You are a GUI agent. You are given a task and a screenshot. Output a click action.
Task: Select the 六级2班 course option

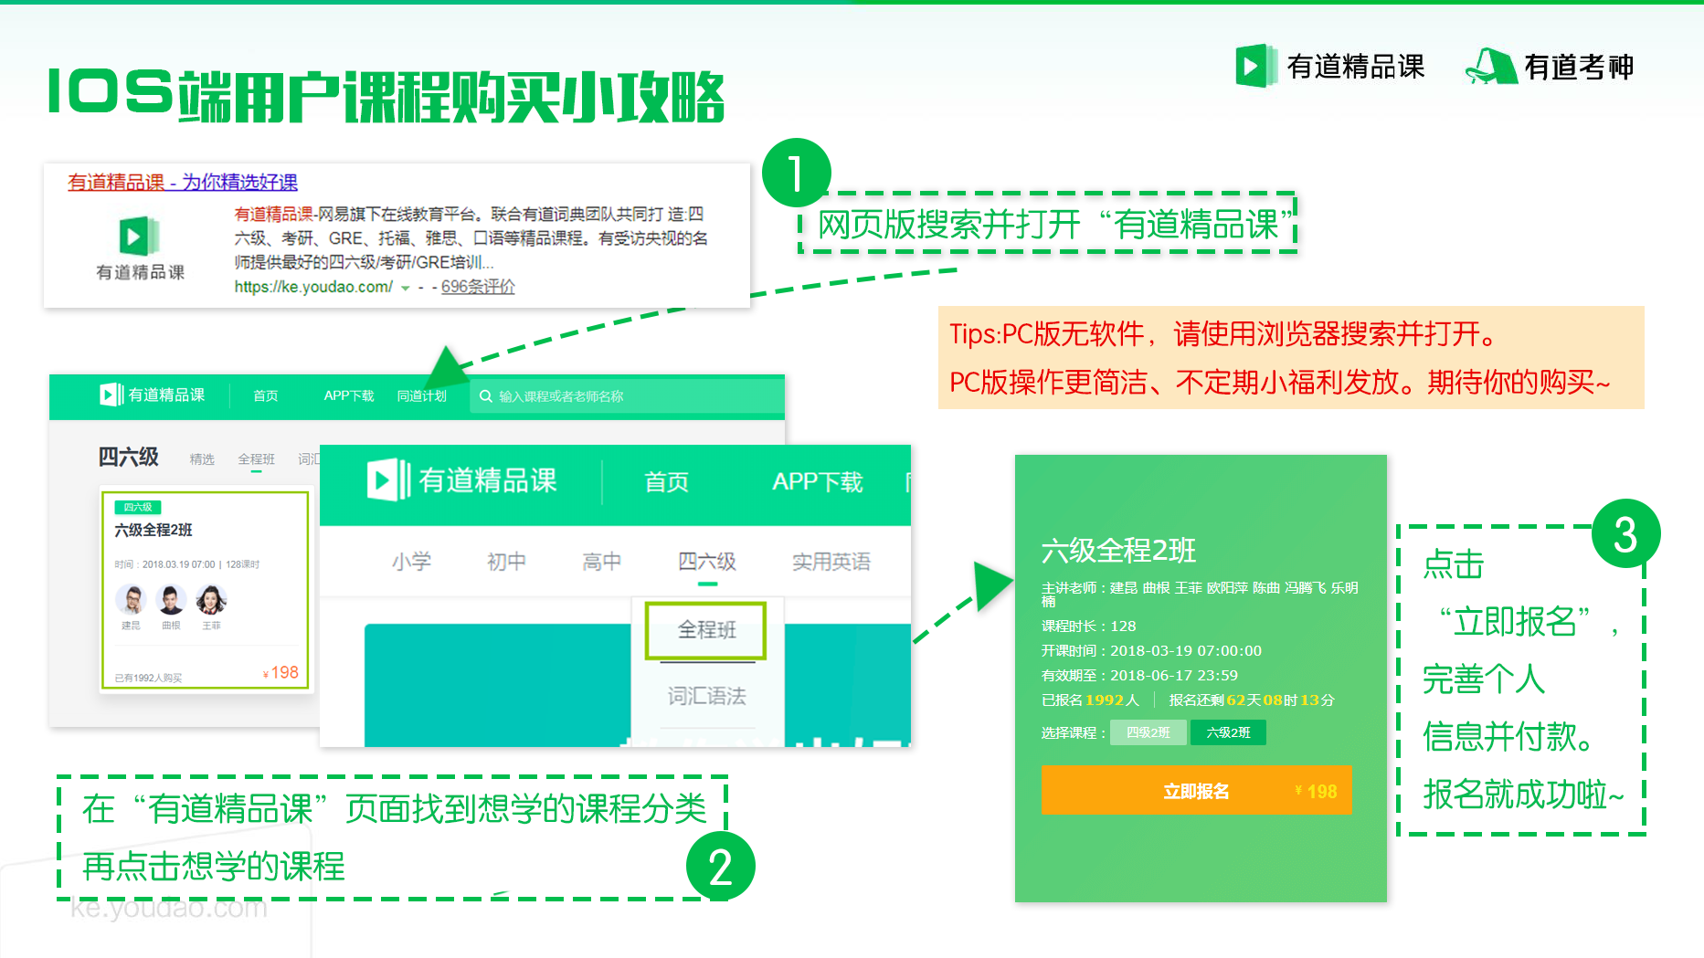pos(1228,732)
